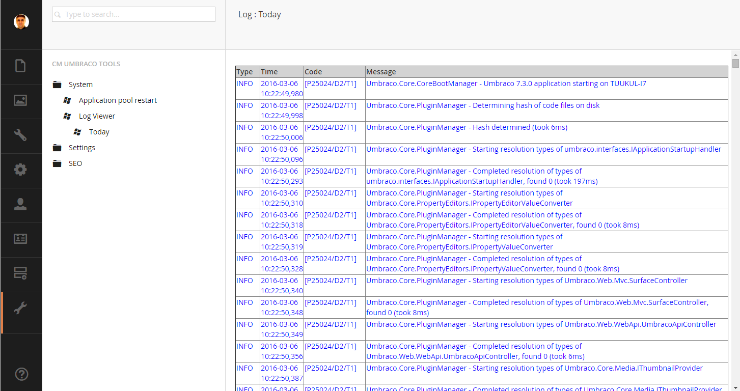This screenshot has width=740, height=391.
Task: Click the Starting resolution IApplicationStartupHandler message
Action: [543, 149]
